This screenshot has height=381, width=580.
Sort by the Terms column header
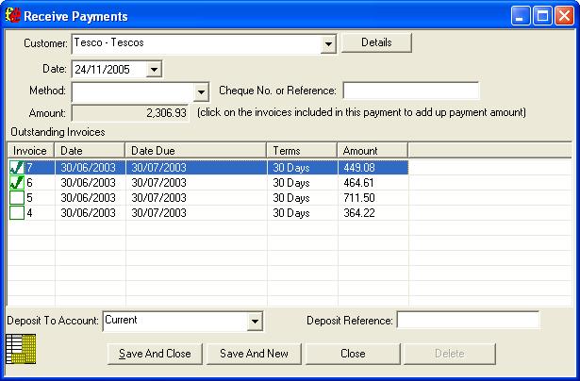coord(302,151)
